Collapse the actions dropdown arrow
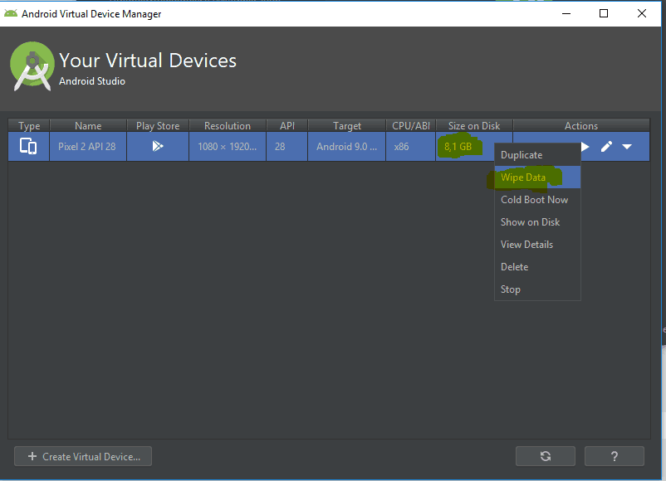666x481 pixels. pyautogui.click(x=627, y=147)
